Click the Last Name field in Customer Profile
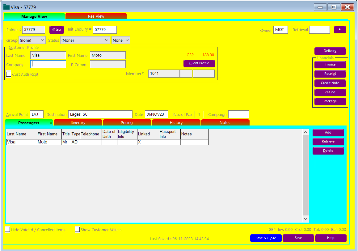This screenshot has width=358, height=251. pos(48,55)
